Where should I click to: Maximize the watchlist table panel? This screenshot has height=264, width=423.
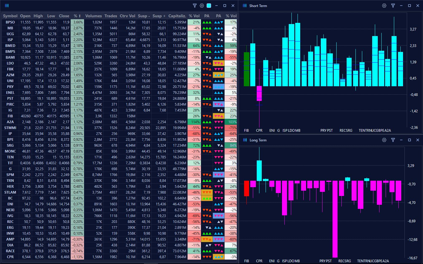click(225, 6)
